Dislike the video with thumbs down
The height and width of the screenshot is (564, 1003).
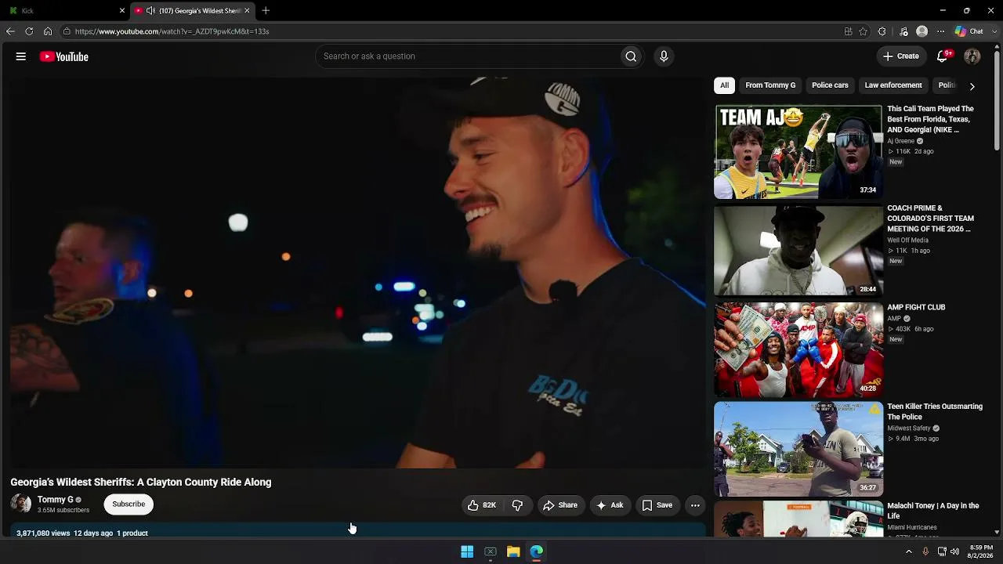pyautogui.click(x=517, y=505)
